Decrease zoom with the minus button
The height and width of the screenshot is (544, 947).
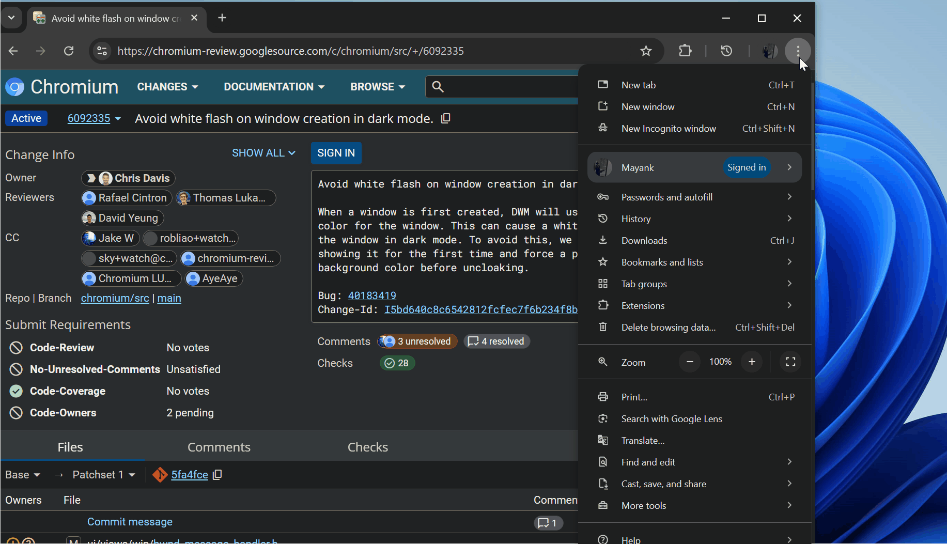pos(690,362)
